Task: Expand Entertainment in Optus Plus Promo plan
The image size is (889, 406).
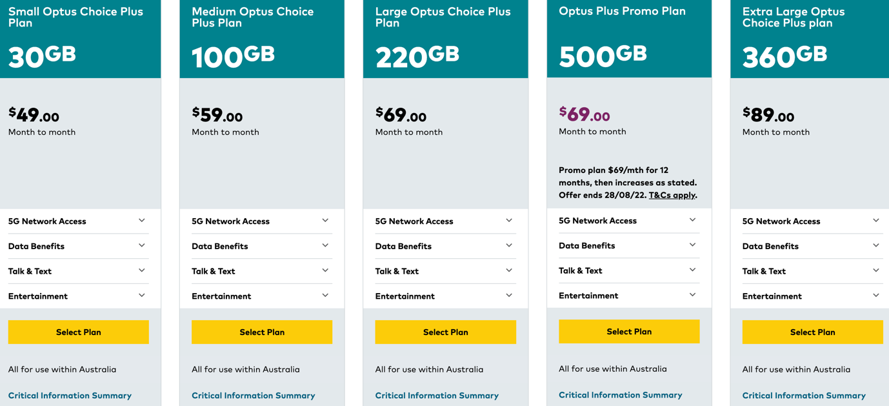Action: [x=628, y=296]
